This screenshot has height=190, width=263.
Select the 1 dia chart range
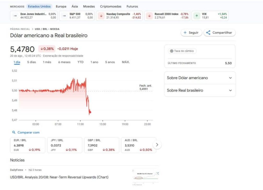(x=17, y=62)
